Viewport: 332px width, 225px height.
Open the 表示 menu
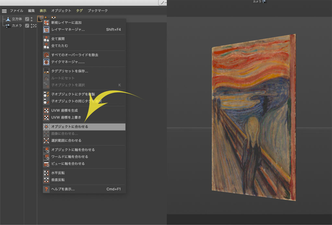[43, 11]
